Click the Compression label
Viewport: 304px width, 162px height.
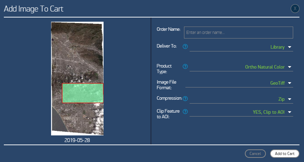[169, 98]
